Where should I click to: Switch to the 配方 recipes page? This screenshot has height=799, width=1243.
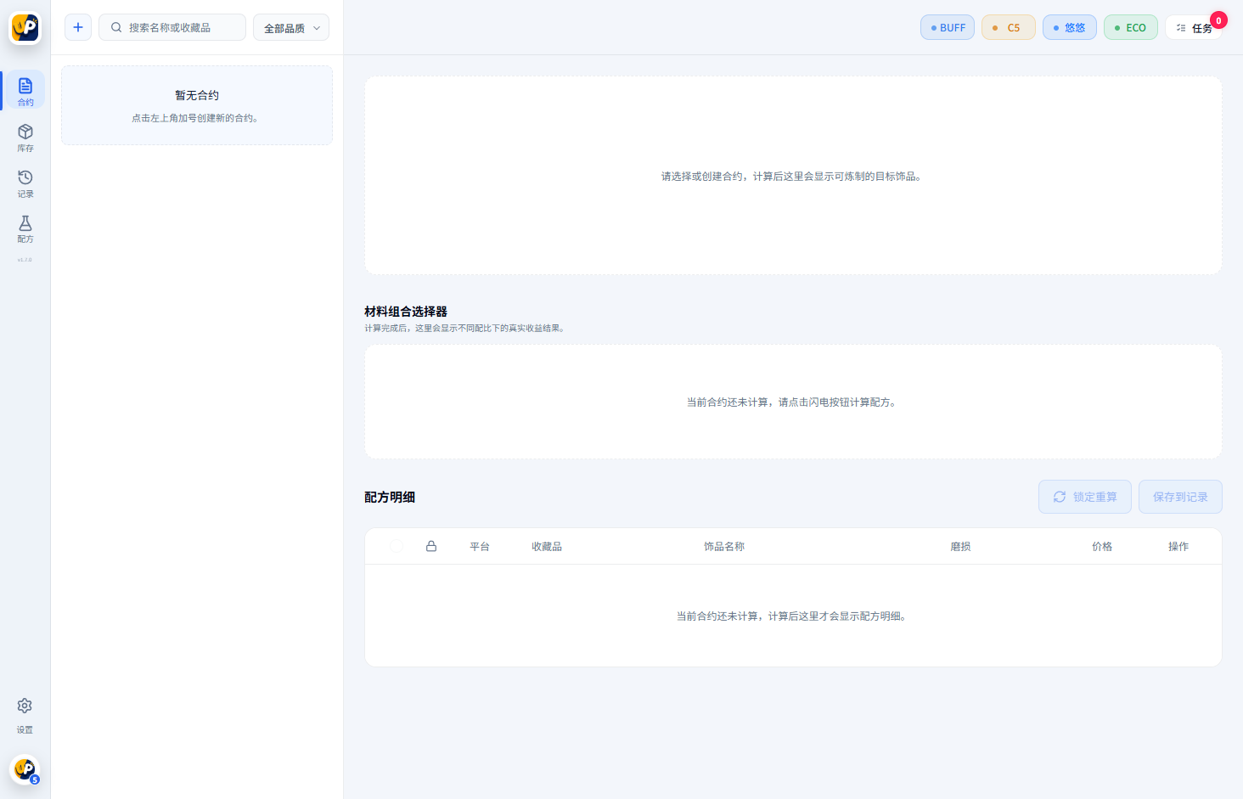pos(25,228)
